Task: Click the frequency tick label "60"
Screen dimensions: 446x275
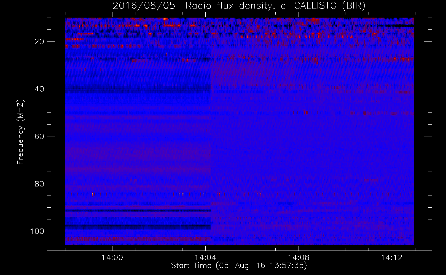Action: (40, 136)
